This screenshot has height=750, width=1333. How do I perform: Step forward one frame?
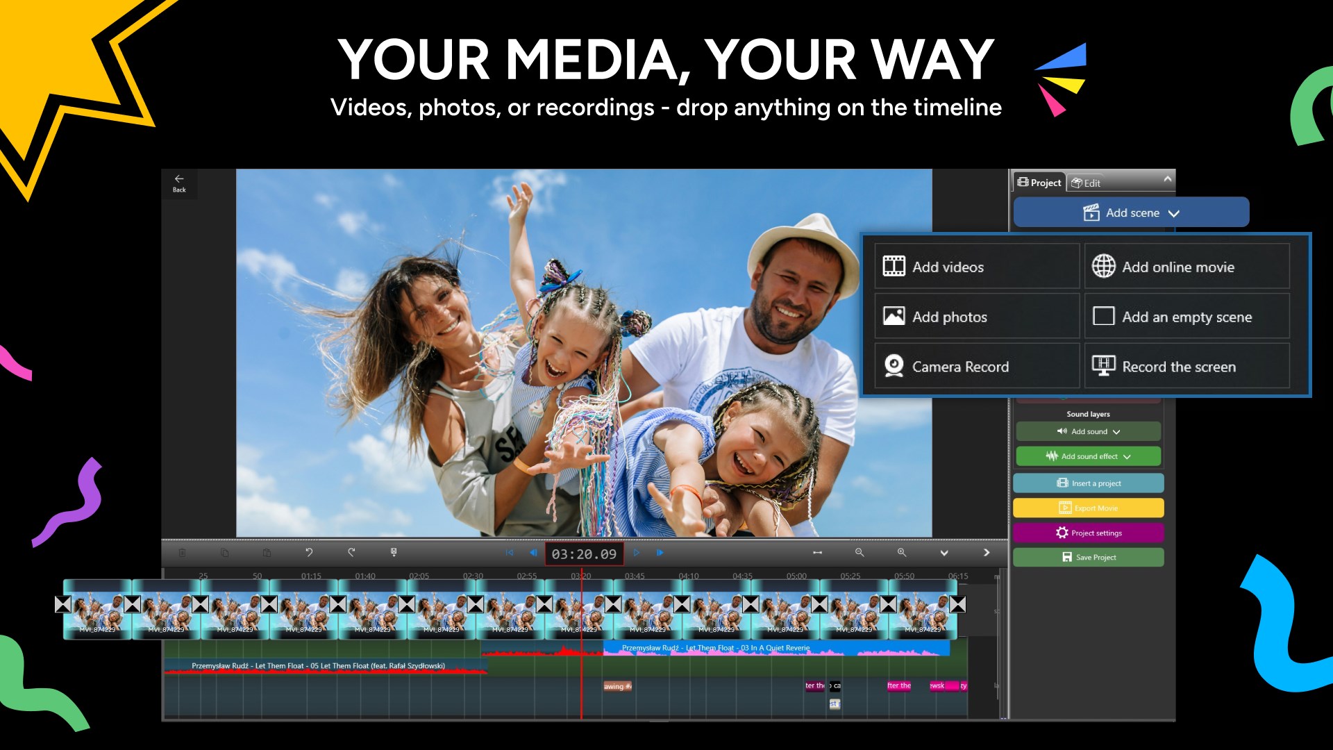pyautogui.click(x=660, y=553)
